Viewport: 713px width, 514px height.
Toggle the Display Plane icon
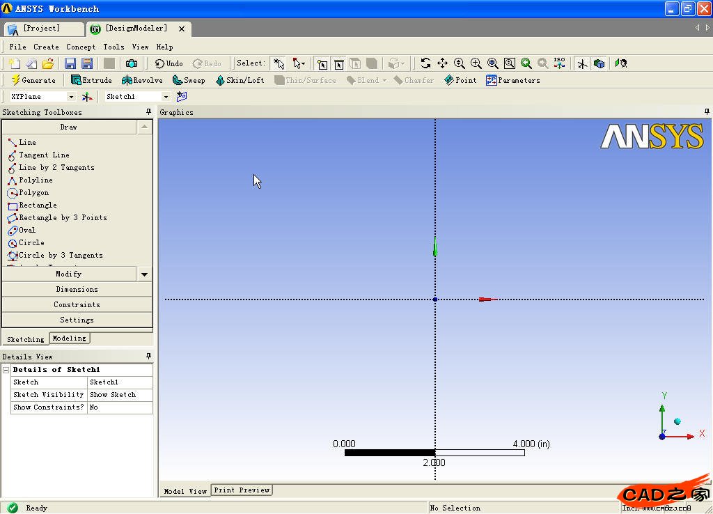point(582,63)
